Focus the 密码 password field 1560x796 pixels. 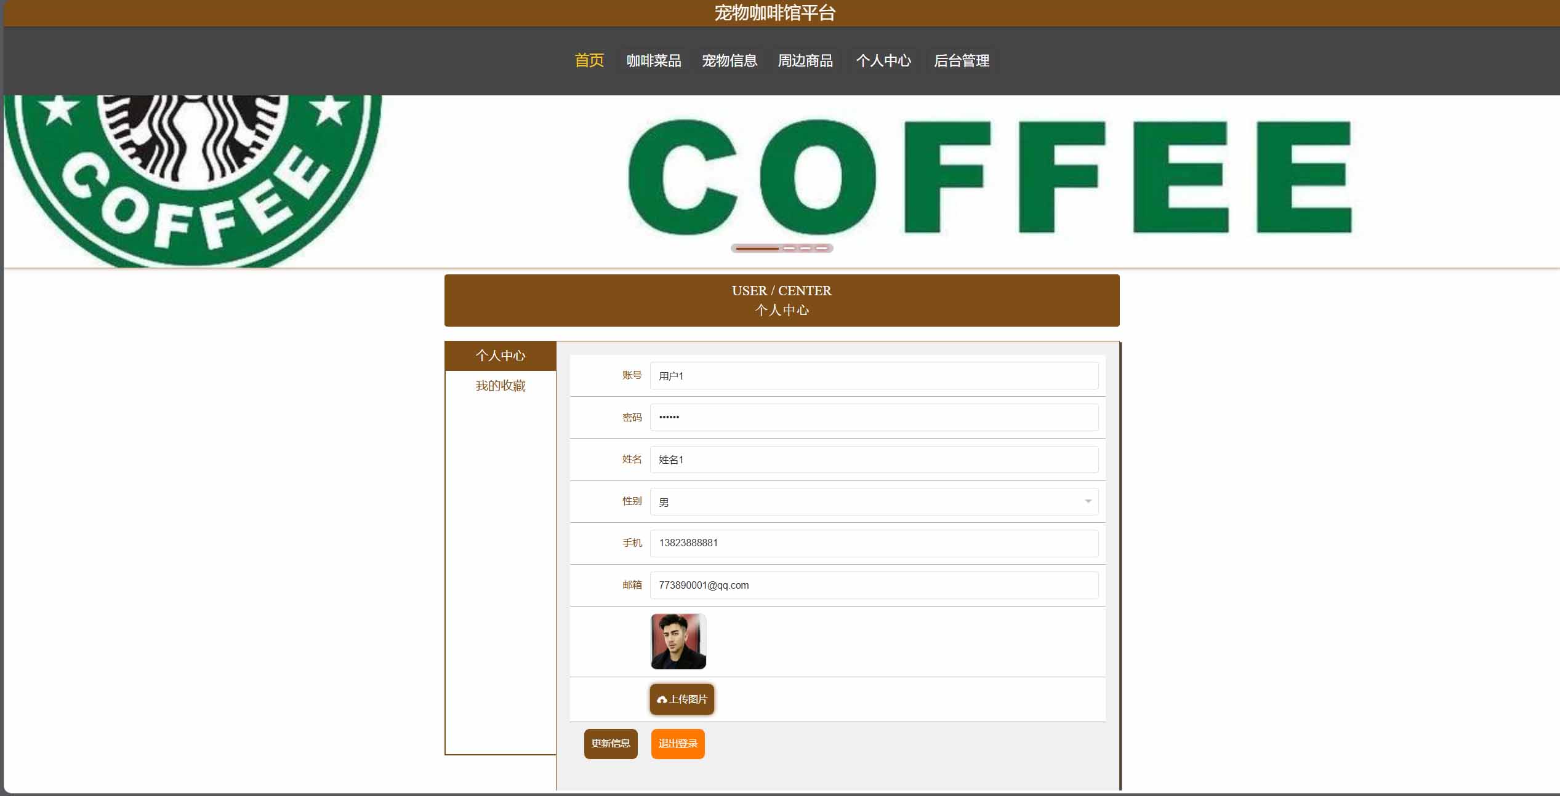[874, 418]
